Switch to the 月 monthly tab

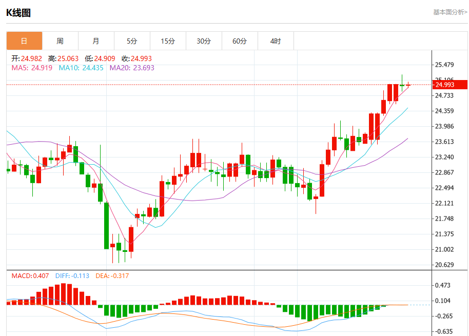pyautogui.click(x=96, y=41)
